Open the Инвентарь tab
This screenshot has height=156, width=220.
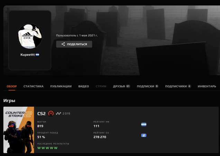(x=207, y=86)
